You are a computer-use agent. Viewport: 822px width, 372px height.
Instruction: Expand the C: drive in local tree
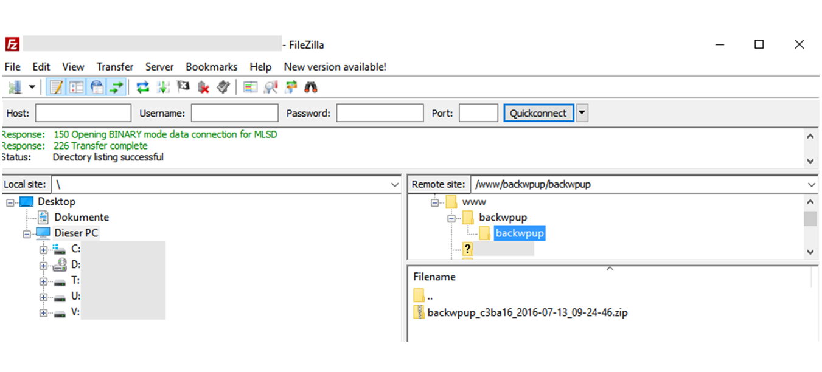[43, 249]
